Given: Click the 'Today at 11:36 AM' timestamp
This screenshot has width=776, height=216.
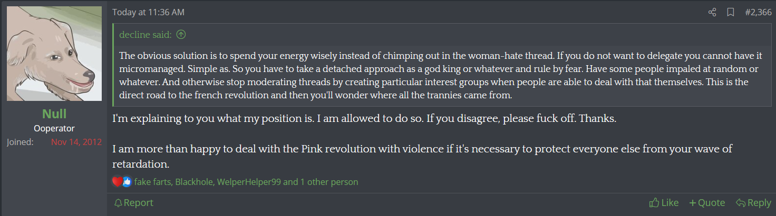Looking at the screenshot, I should click(148, 12).
